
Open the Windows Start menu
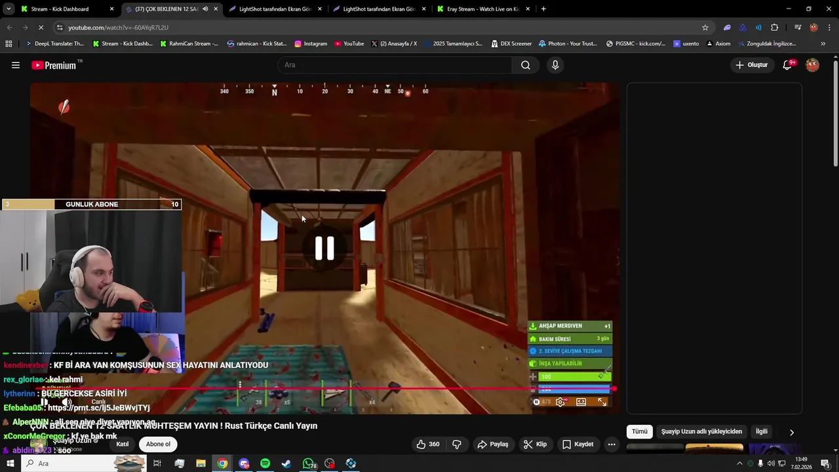[10, 463]
